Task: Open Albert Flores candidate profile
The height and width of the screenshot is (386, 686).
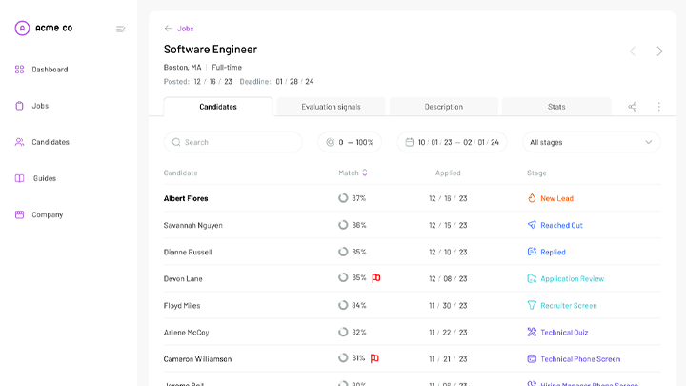Action: 186,198
